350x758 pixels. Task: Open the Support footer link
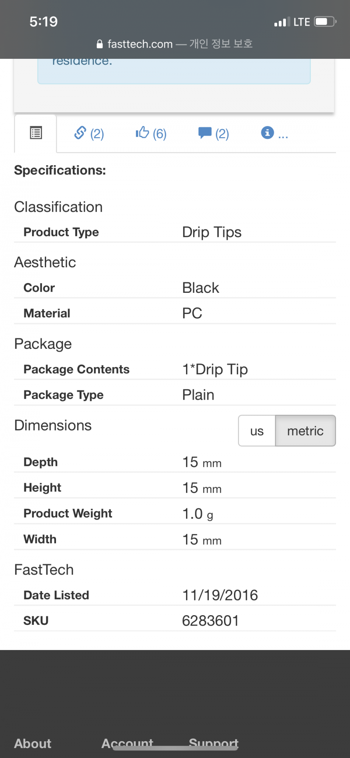214,744
